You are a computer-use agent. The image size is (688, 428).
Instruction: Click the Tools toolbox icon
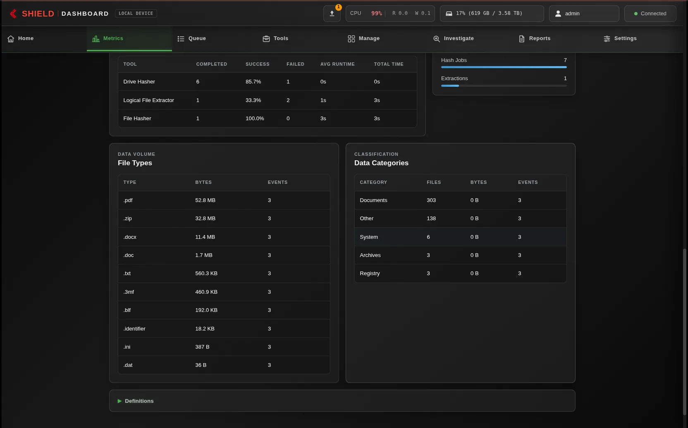266,38
